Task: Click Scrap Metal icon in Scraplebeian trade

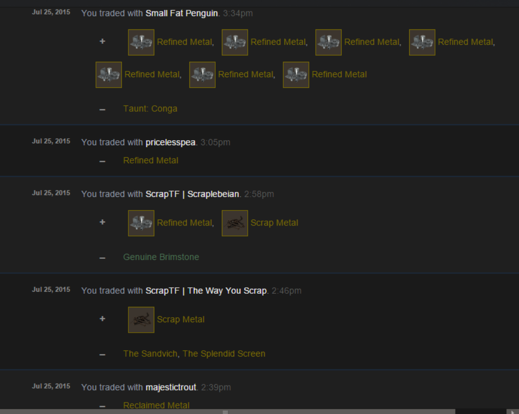Action: click(235, 223)
